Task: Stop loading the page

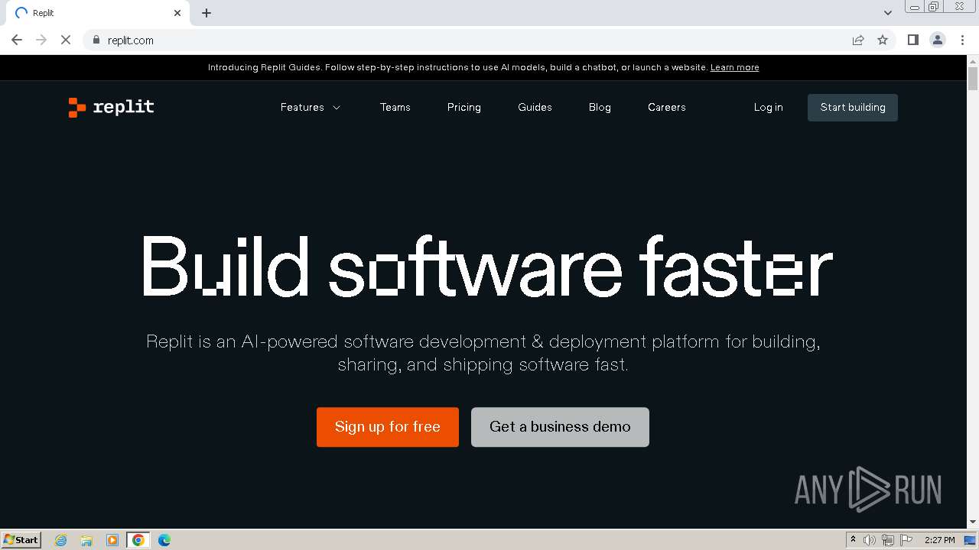Action: coord(66,40)
